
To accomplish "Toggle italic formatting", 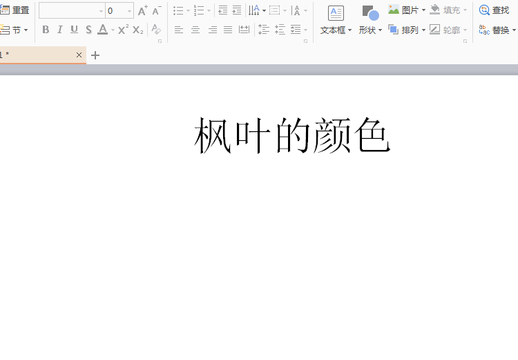I will [x=60, y=30].
